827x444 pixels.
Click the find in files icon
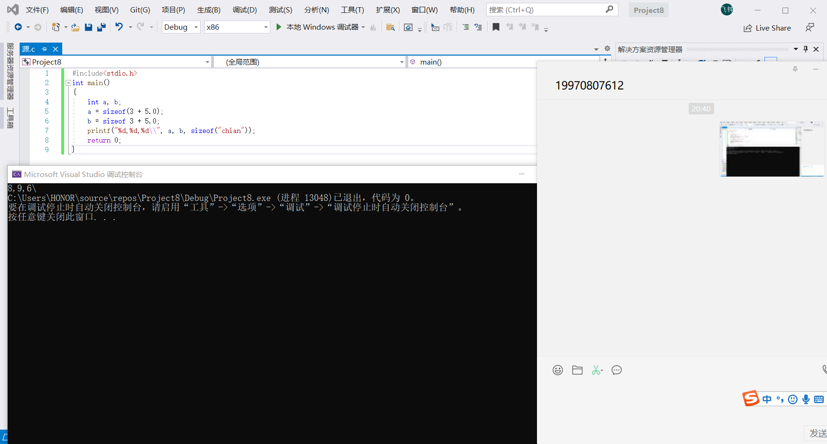[391, 27]
